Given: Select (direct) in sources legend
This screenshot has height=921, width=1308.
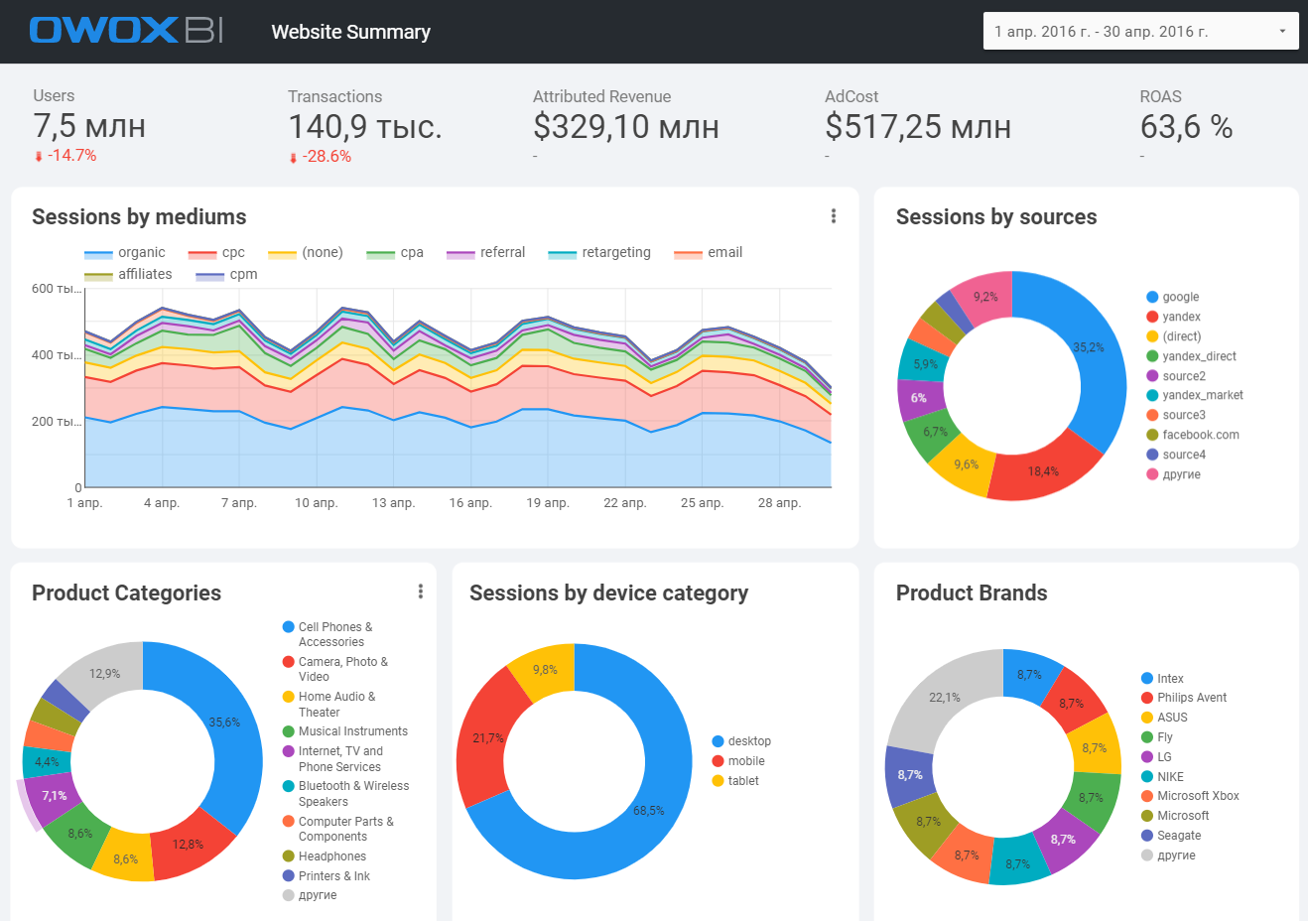Looking at the screenshot, I should 1174,336.
